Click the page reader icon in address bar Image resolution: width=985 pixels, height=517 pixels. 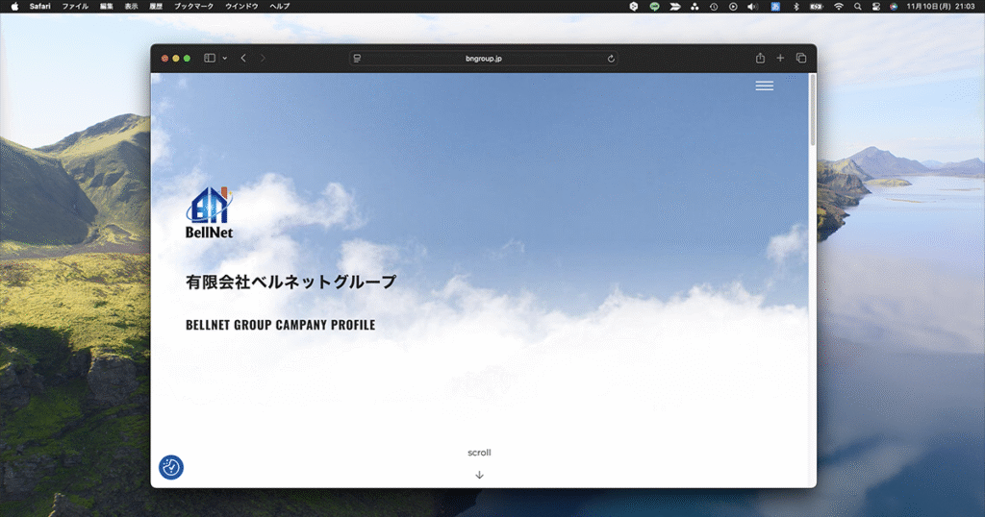pyautogui.click(x=358, y=59)
